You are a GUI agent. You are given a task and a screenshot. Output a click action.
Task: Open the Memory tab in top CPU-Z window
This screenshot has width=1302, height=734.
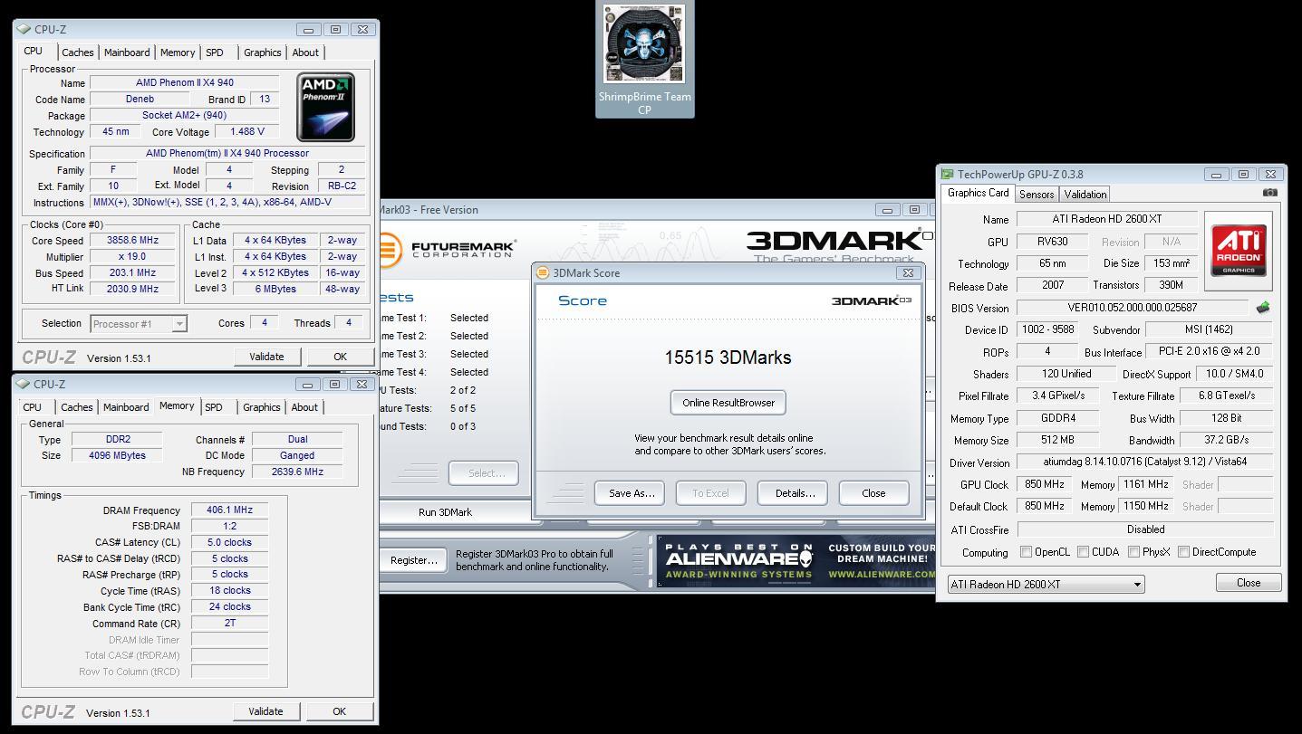tap(178, 52)
